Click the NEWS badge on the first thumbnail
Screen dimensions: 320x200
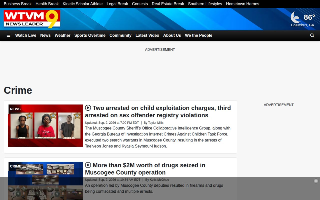tap(15, 109)
